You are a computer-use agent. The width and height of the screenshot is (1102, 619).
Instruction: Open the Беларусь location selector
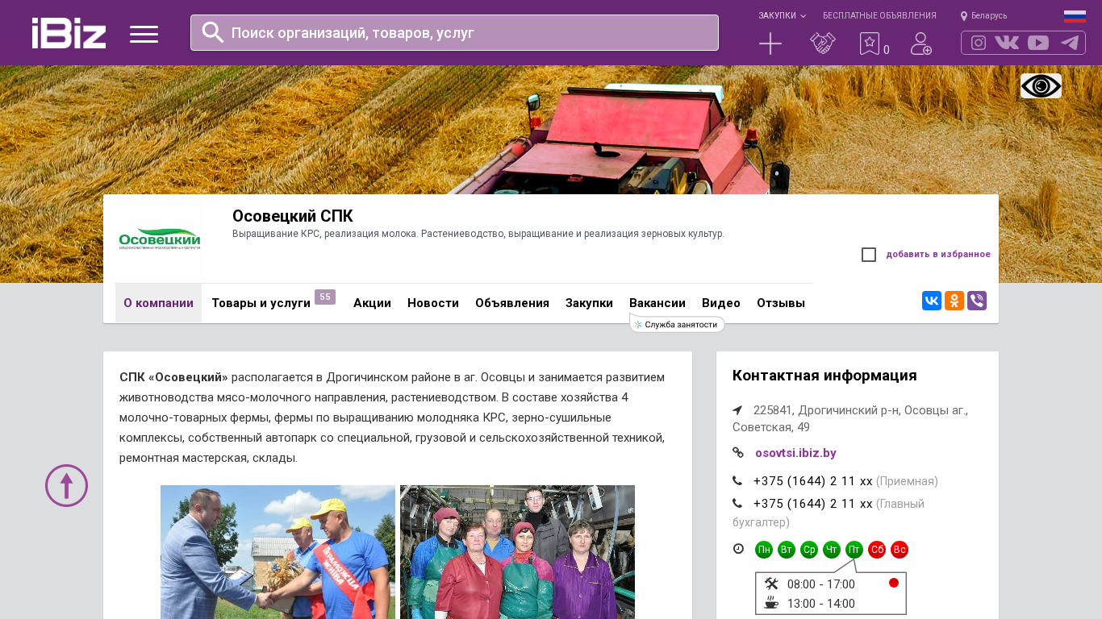pyautogui.click(x=983, y=15)
